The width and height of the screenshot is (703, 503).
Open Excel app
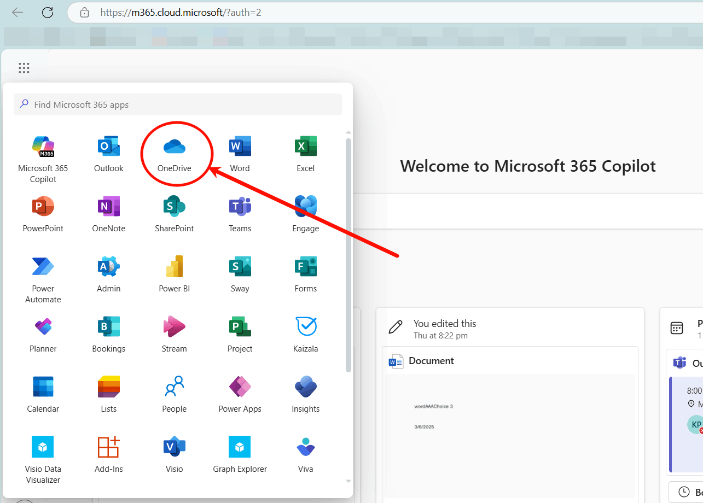tap(306, 153)
